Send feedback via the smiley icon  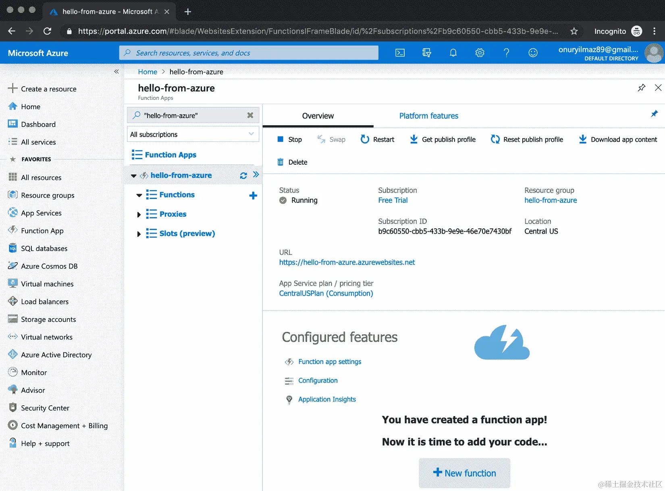533,53
